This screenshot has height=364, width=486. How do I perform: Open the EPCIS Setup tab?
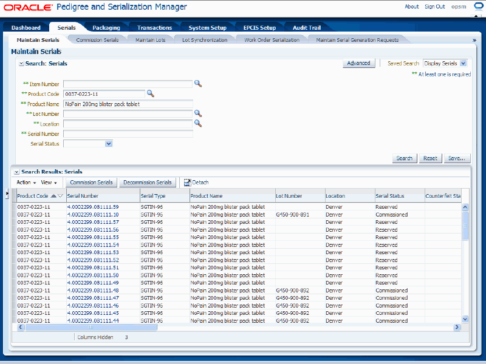(259, 27)
